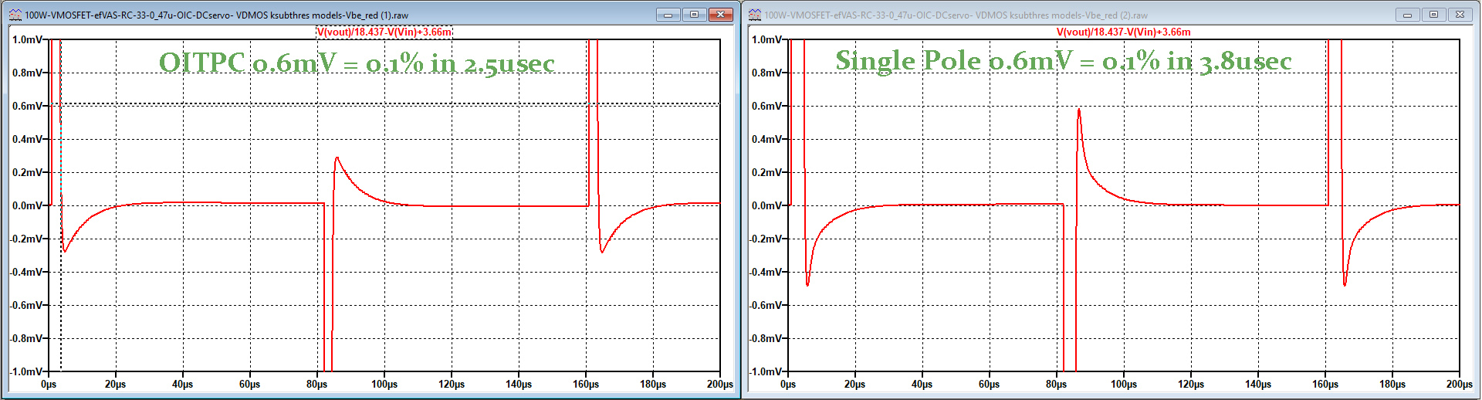Click the LTspice icon in left window title bar
Image resolution: width=1482 pixels, height=400 pixels.
[15, 15]
